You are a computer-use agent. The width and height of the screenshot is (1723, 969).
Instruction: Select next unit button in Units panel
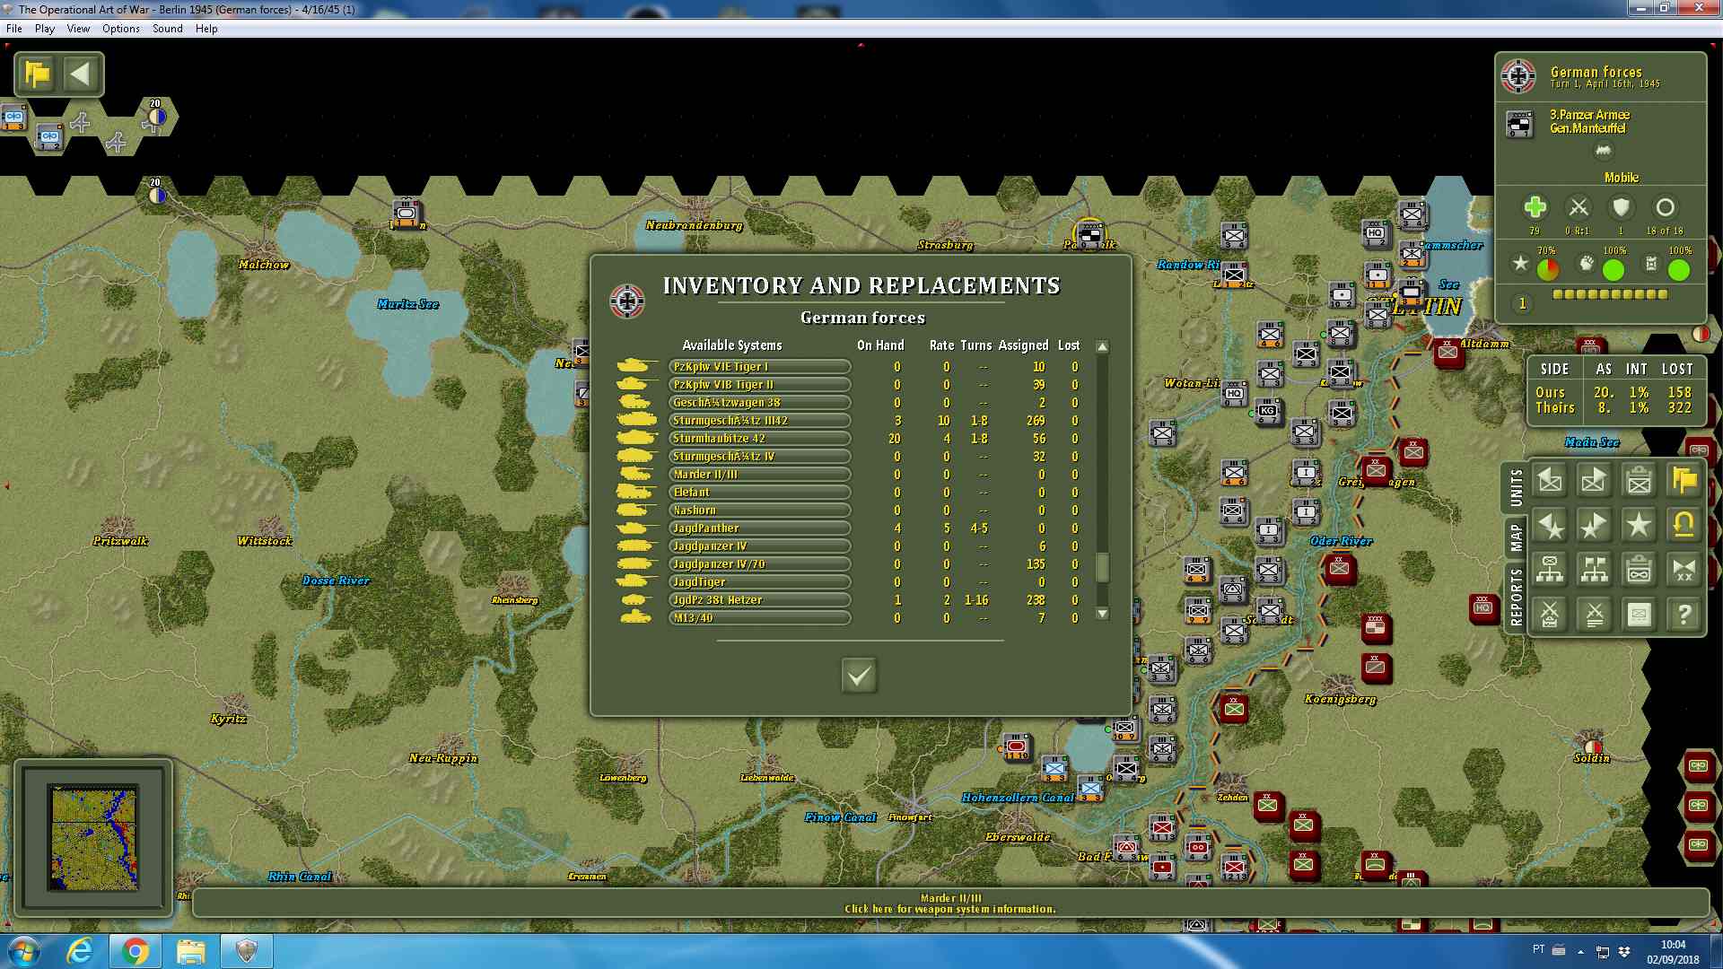pyautogui.click(x=1594, y=481)
